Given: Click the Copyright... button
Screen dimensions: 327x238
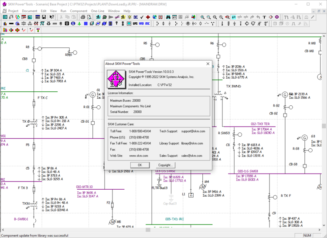Looking at the screenshot, I should (x=166, y=165).
